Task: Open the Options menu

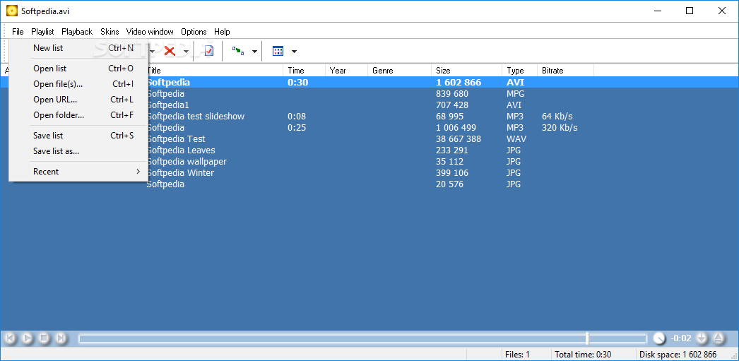Action: point(194,32)
